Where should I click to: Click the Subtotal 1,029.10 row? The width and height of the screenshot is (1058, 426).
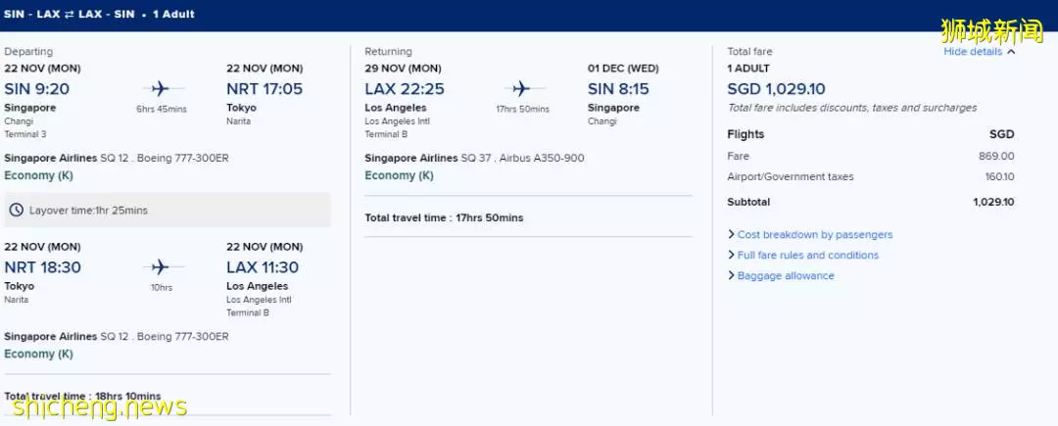coord(871,202)
